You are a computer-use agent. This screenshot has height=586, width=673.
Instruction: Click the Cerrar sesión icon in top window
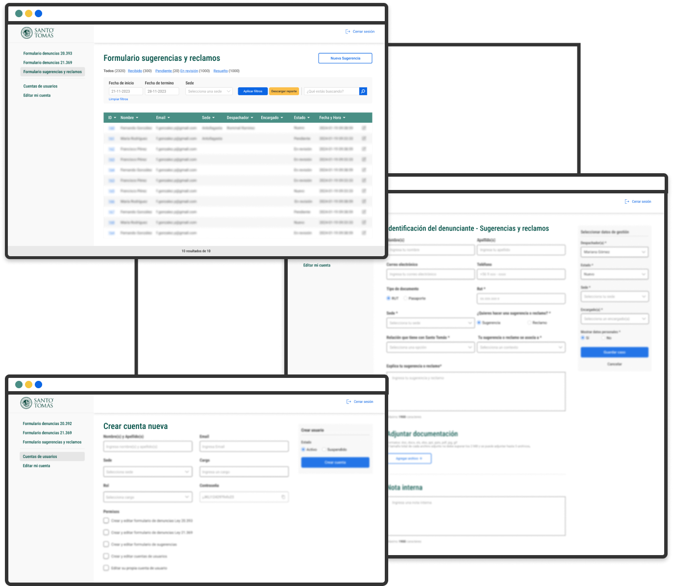(348, 31)
